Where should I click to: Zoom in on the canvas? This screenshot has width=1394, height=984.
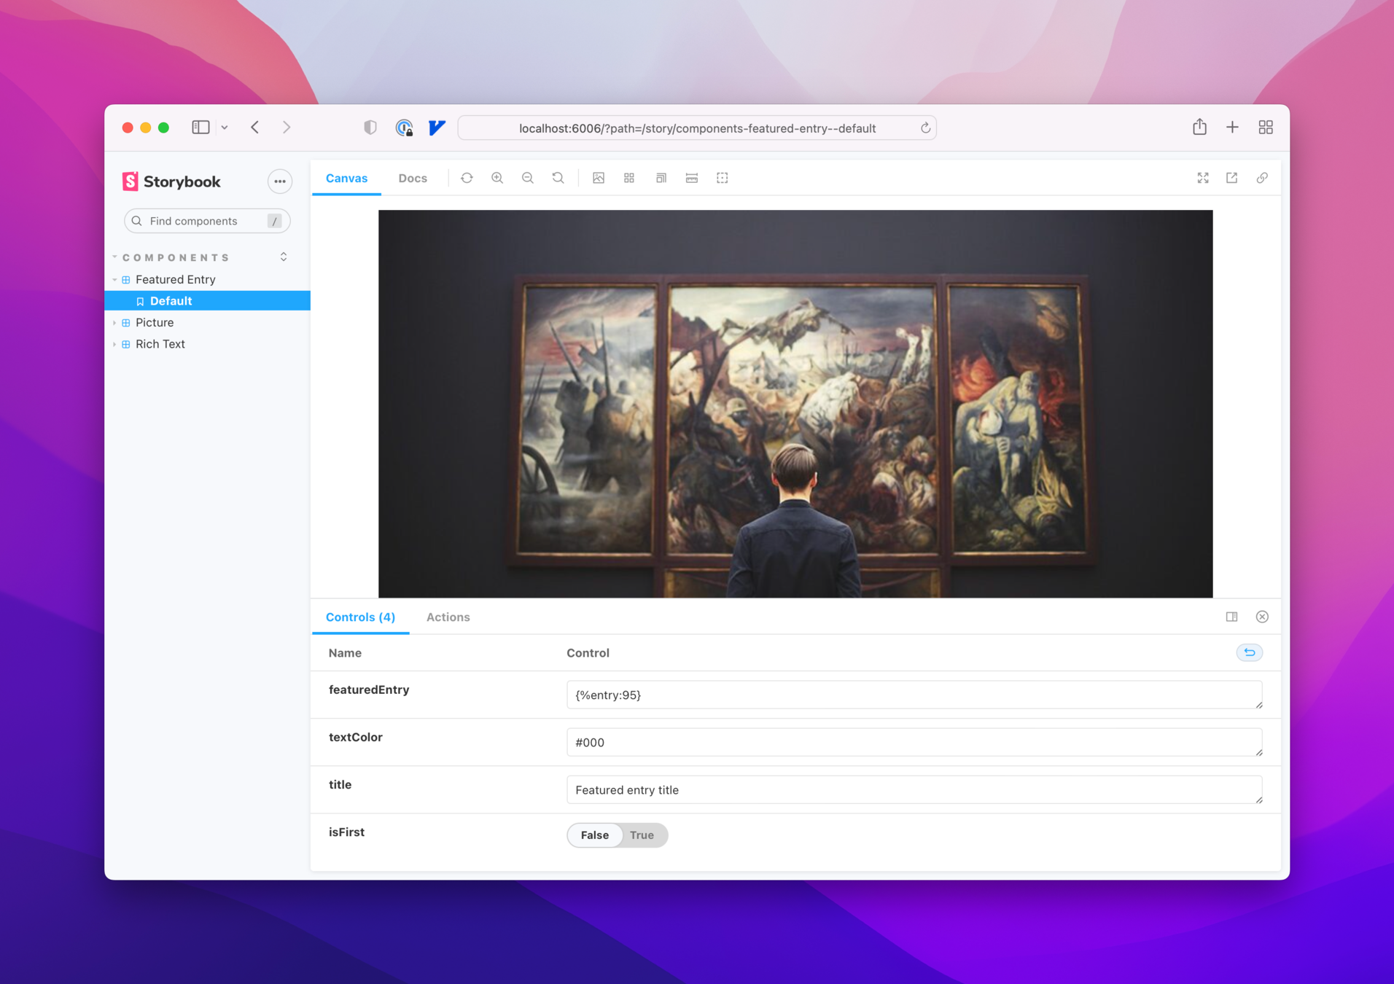click(x=497, y=178)
